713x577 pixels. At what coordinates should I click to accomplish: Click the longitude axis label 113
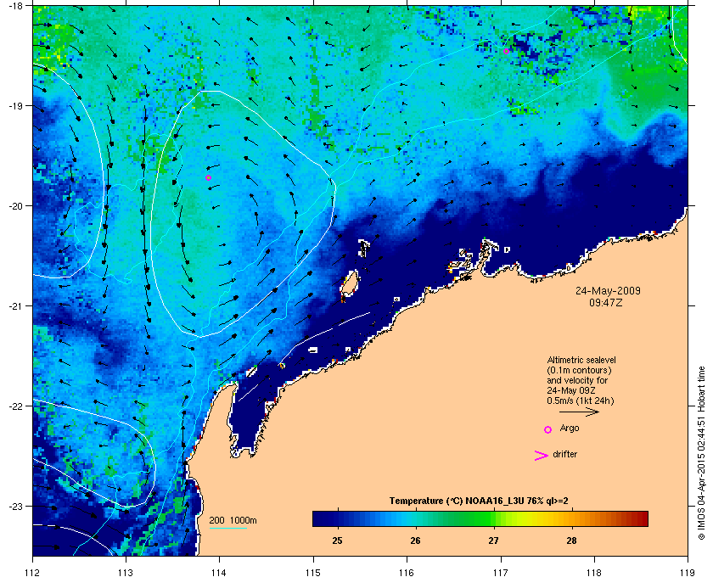[126, 573]
